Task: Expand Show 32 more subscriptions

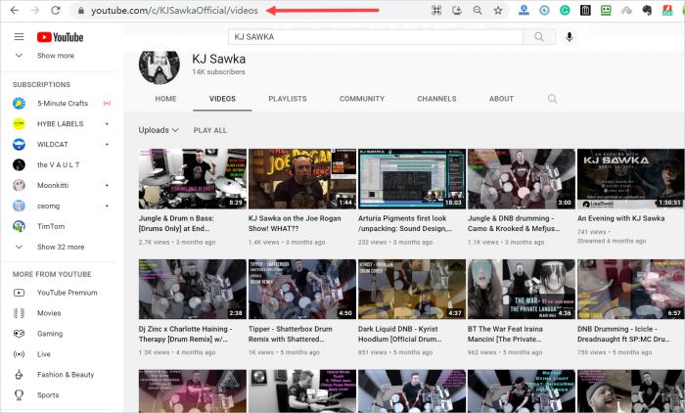Action: (x=61, y=247)
